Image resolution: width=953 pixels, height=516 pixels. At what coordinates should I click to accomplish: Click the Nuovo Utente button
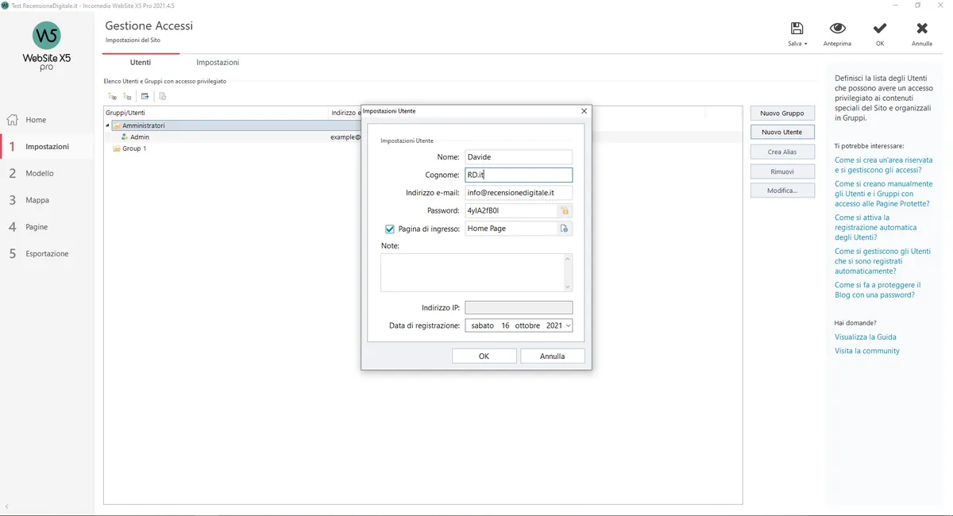(x=782, y=132)
